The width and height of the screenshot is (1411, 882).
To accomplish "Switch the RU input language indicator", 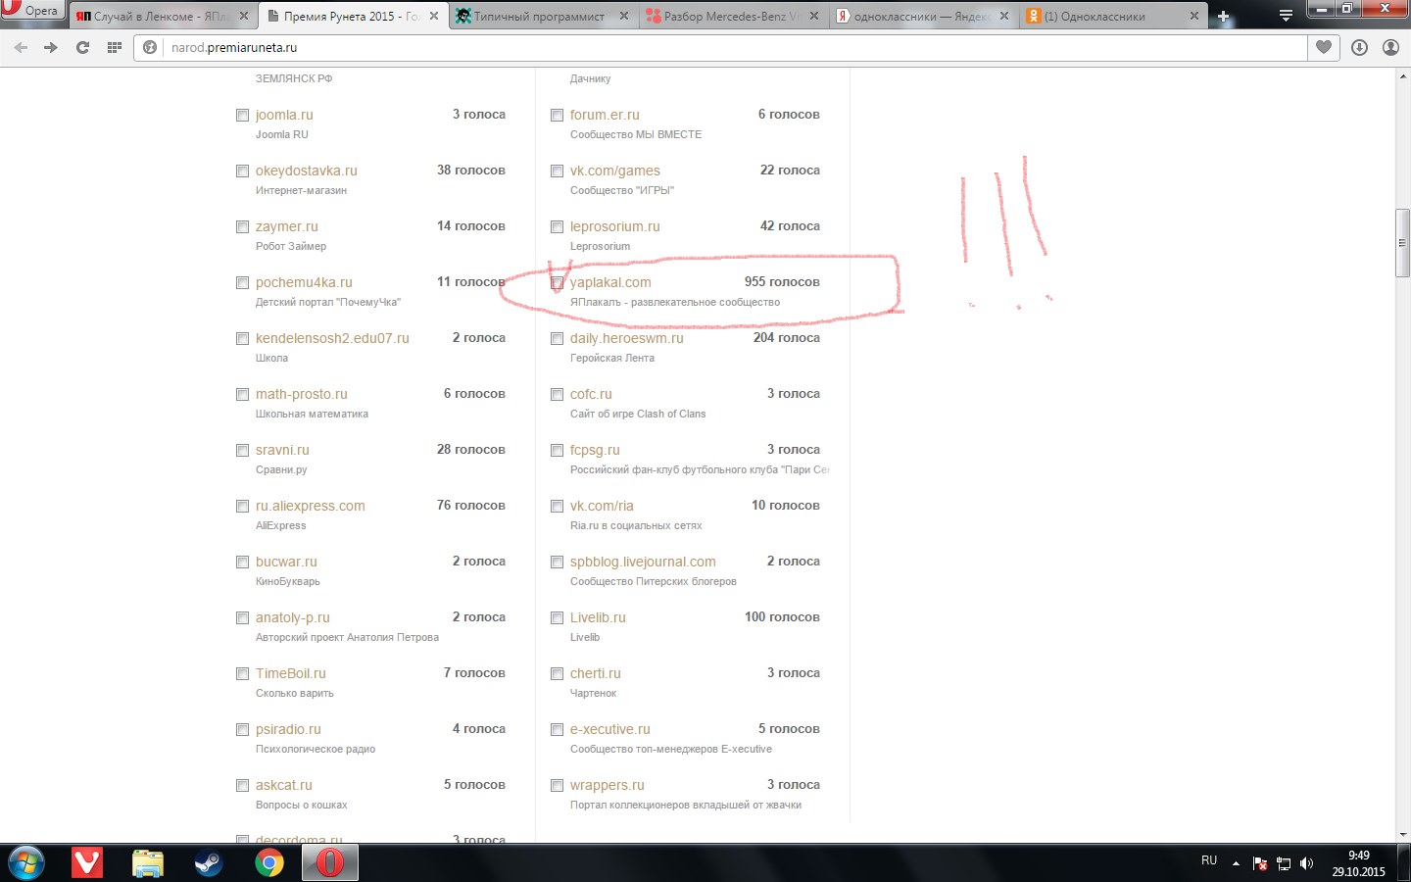I will point(1209,860).
